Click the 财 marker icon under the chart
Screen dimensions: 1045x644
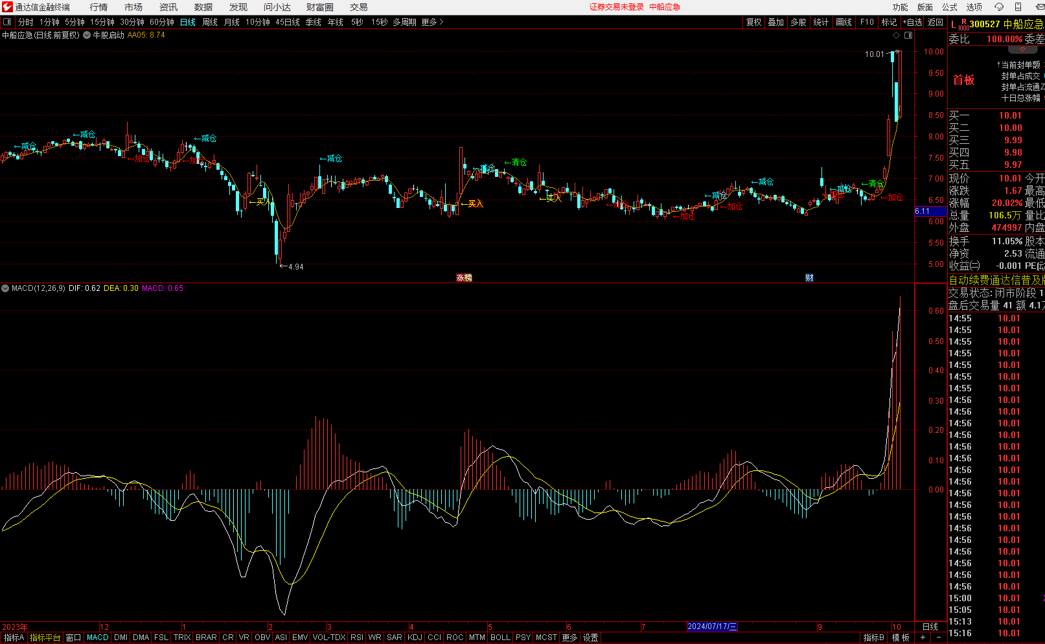click(809, 277)
